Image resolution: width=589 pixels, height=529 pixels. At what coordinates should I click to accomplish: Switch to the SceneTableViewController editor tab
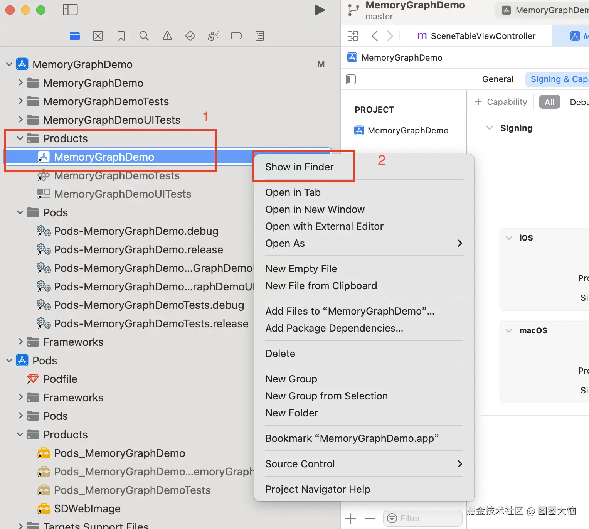pos(476,36)
